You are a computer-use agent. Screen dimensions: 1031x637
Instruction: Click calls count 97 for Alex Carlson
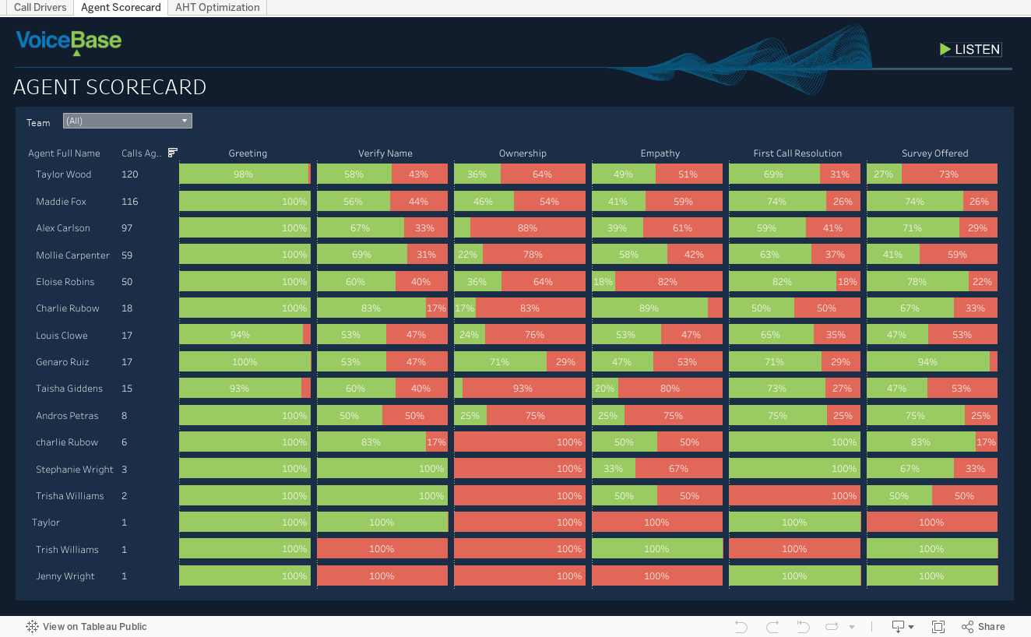[128, 228]
